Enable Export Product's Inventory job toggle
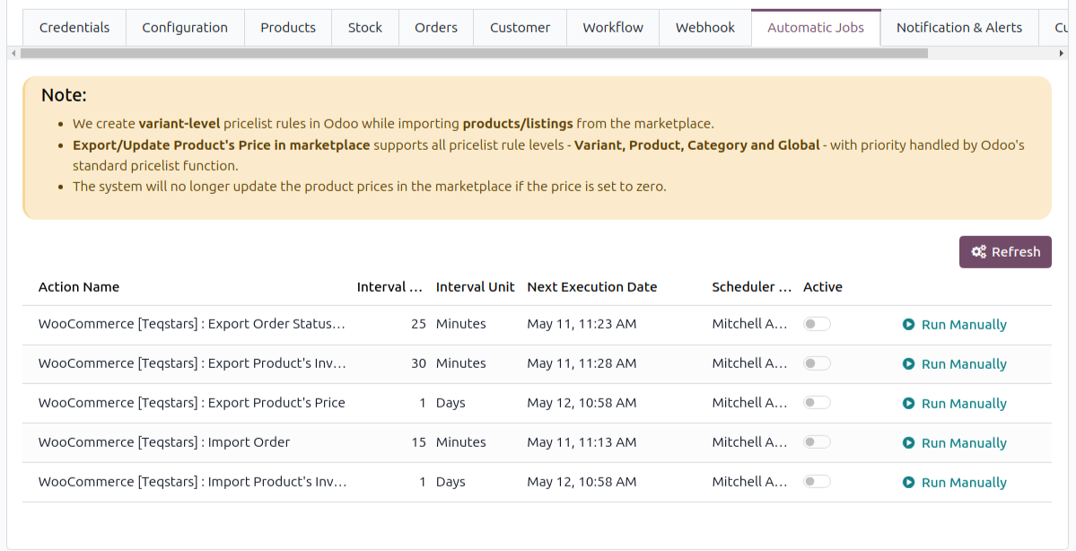The width and height of the screenshot is (1076, 551). (817, 363)
